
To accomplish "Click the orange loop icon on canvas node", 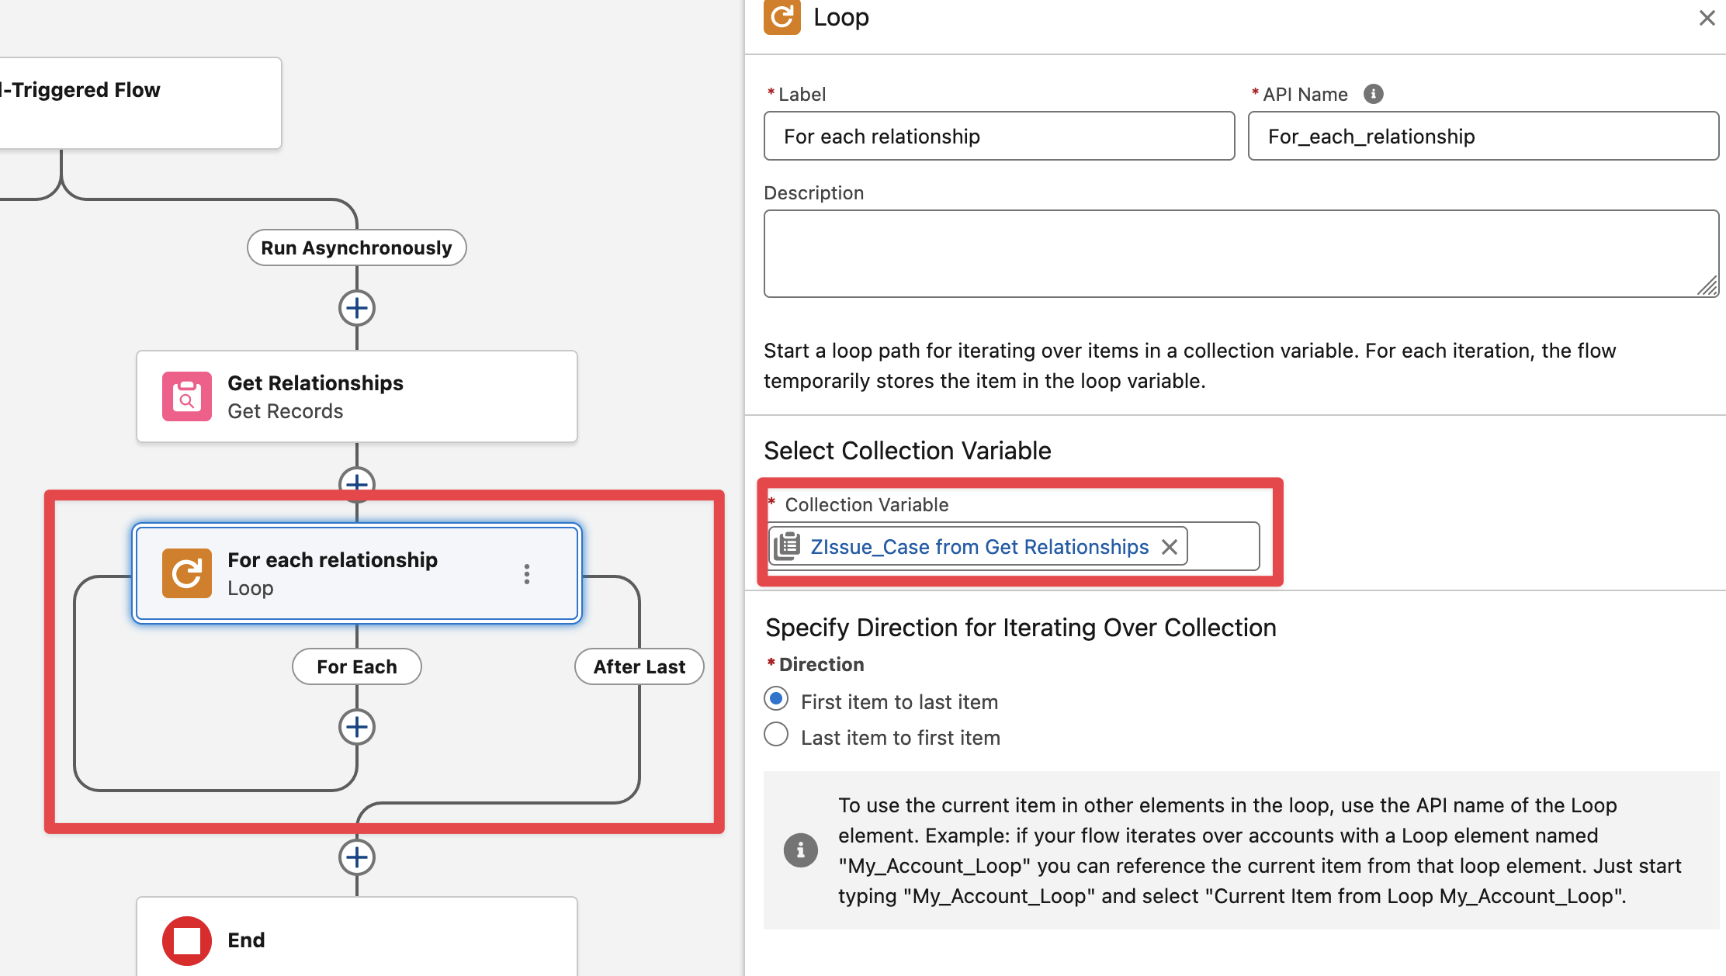I will [186, 573].
